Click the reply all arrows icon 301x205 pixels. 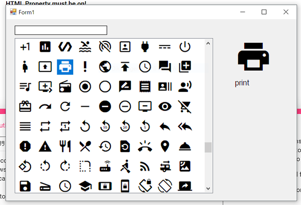point(185,126)
